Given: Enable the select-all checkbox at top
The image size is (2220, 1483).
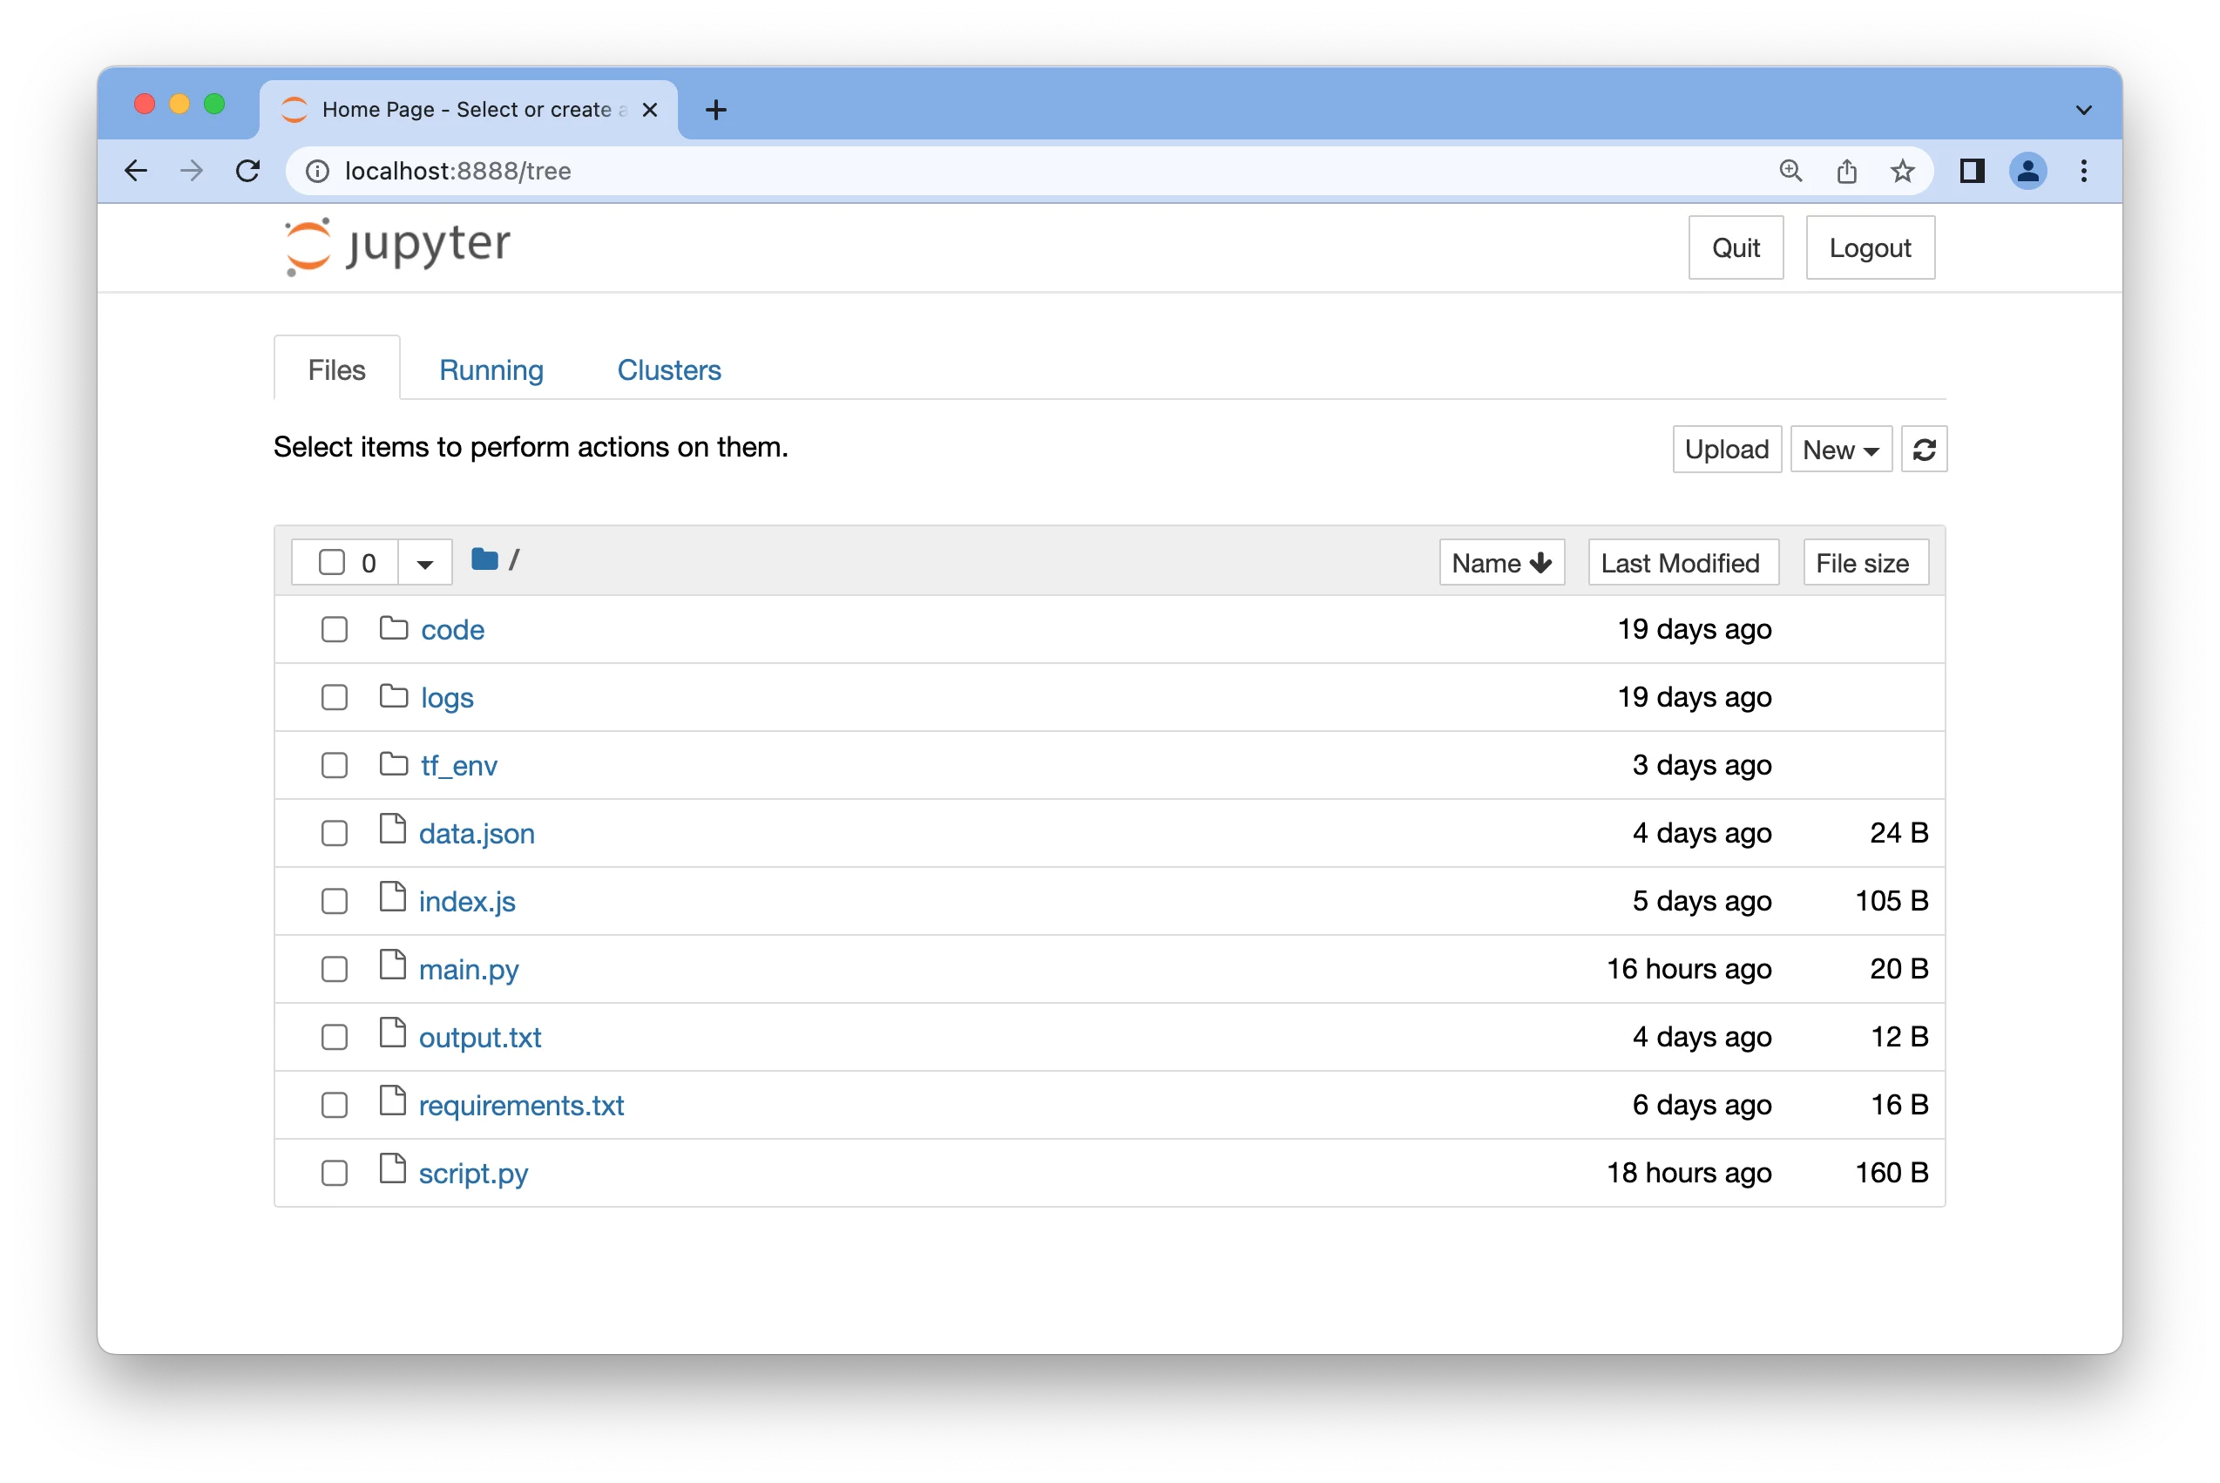Looking at the screenshot, I should coord(333,561).
